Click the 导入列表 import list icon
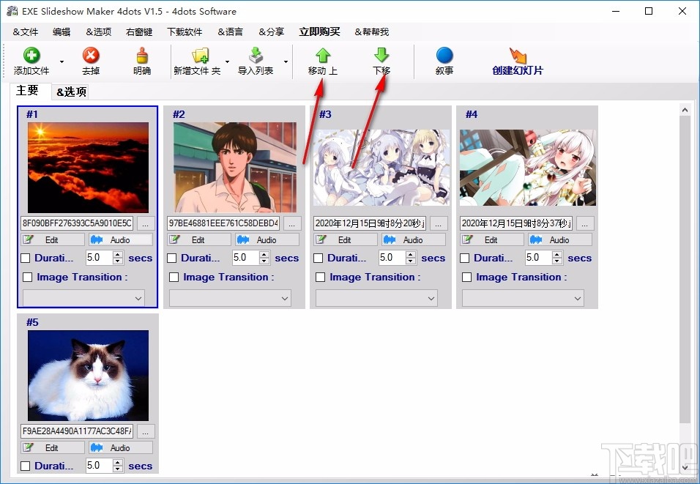 (256, 57)
